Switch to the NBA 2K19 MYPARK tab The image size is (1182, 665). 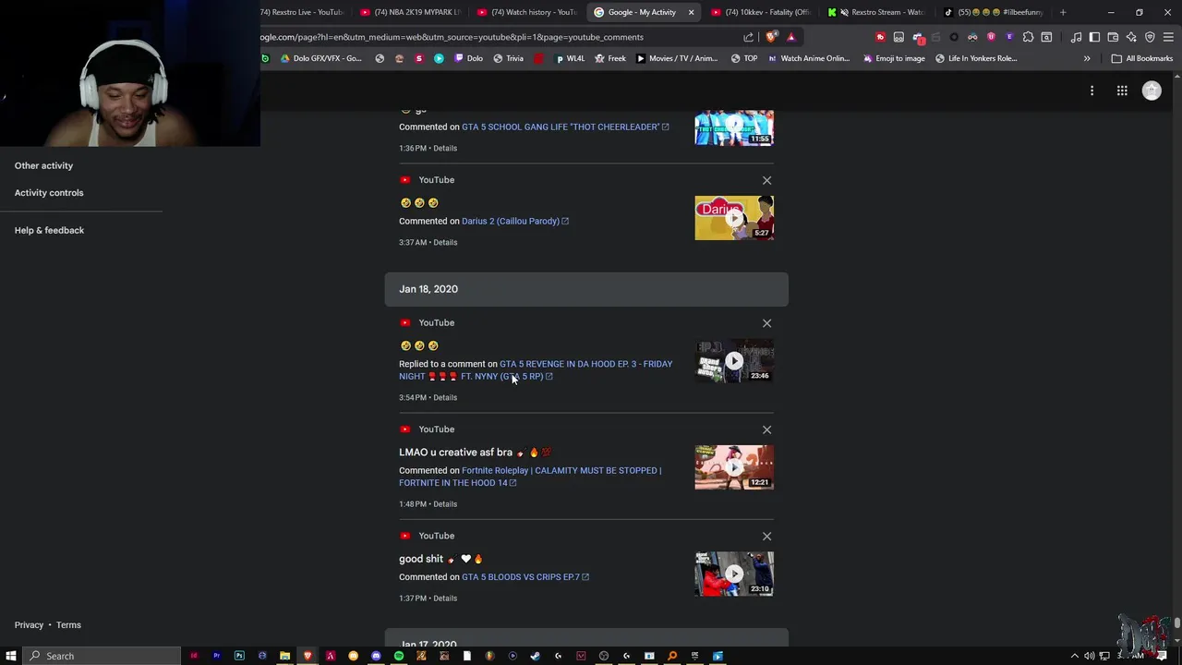(410, 12)
